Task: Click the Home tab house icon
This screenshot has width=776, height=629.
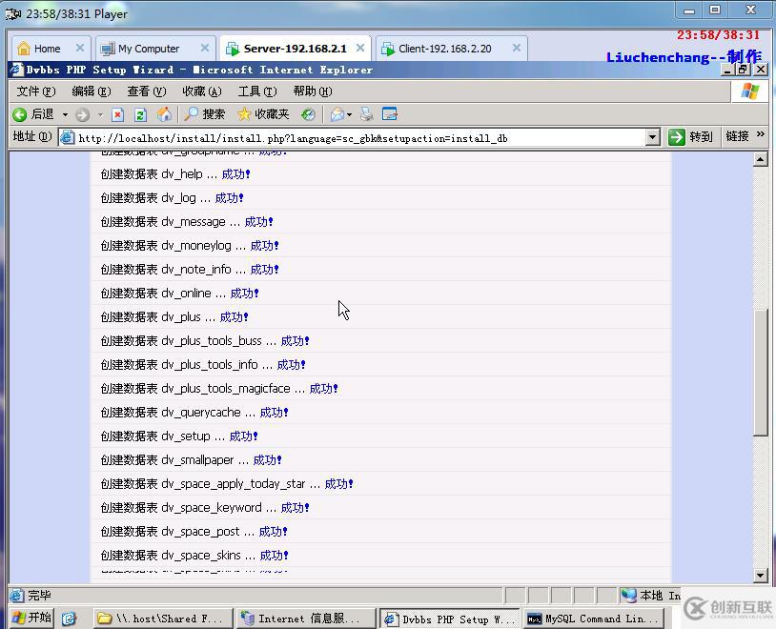Action: coord(23,49)
